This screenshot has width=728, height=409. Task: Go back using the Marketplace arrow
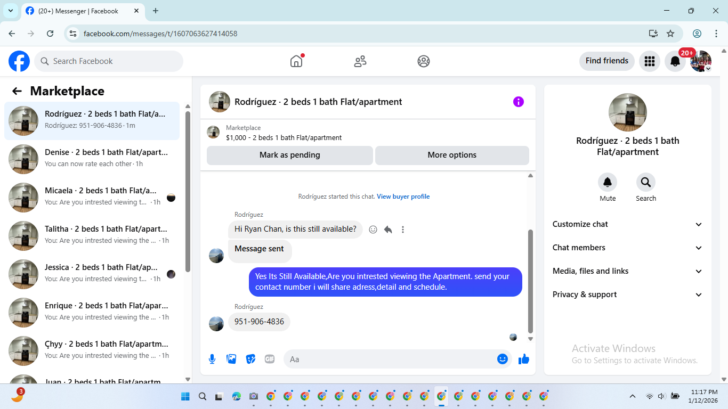(x=17, y=91)
